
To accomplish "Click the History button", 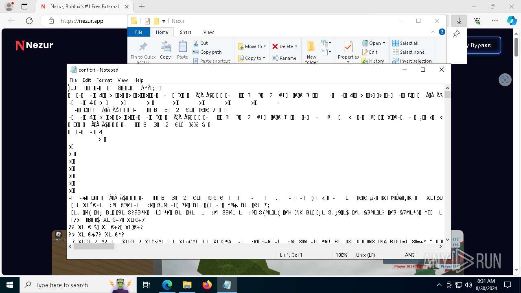I will click(372, 61).
